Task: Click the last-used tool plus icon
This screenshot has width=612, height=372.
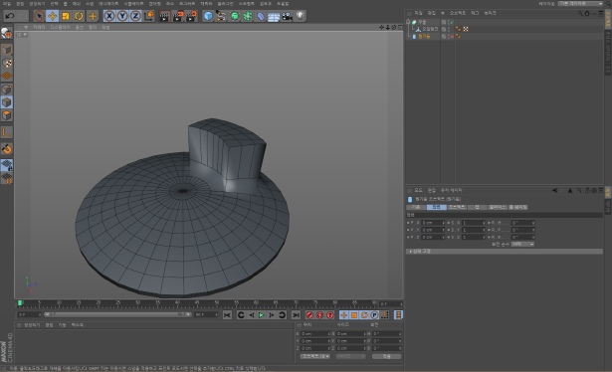Action: (x=93, y=16)
